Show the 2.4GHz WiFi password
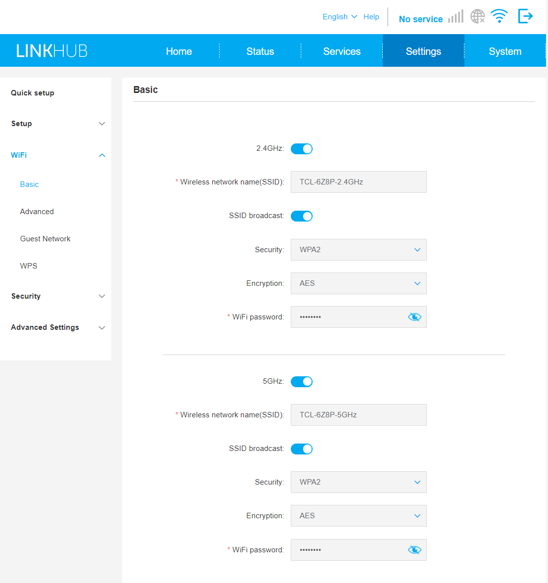This screenshot has height=583, width=548. click(x=414, y=317)
